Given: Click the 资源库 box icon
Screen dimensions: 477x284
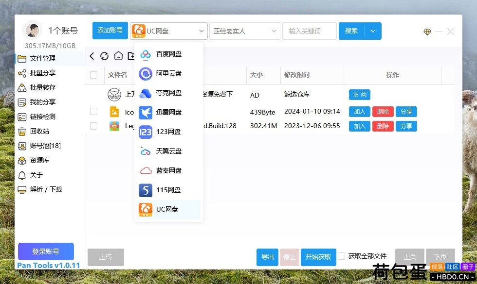Looking at the screenshot, I should (x=22, y=161).
